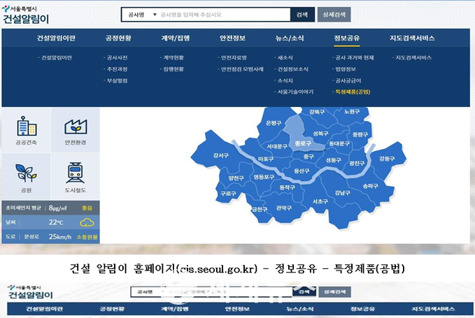Open 서울기술이야기 under 뉴스/소식
Screen dimensions: 475x318
point(295,92)
